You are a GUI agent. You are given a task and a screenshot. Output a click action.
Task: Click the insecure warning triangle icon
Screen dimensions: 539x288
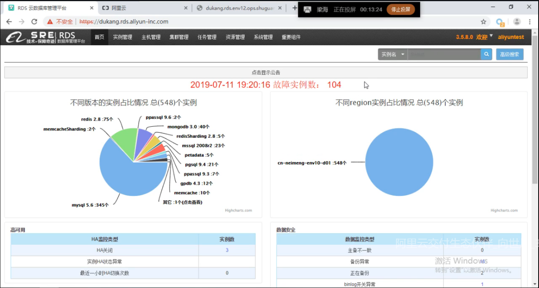point(50,22)
